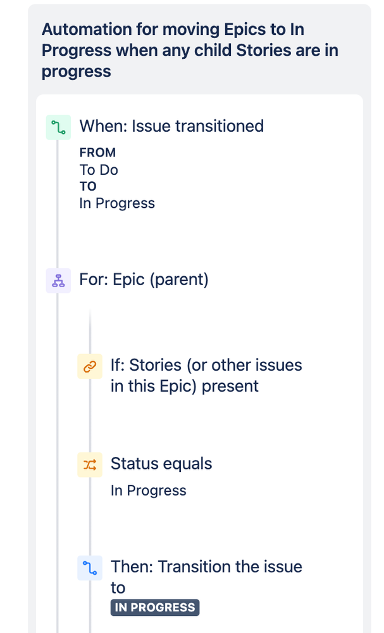Click connector line between trigger and branch
The height and width of the screenshot is (633, 384).
[57, 204]
